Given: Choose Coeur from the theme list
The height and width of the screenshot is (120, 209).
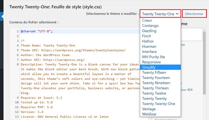Looking at the screenshot, I should [x=160, y=20].
